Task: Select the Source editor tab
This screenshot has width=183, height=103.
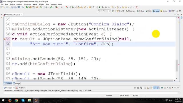Action: pyautogui.click(x=8, y=84)
